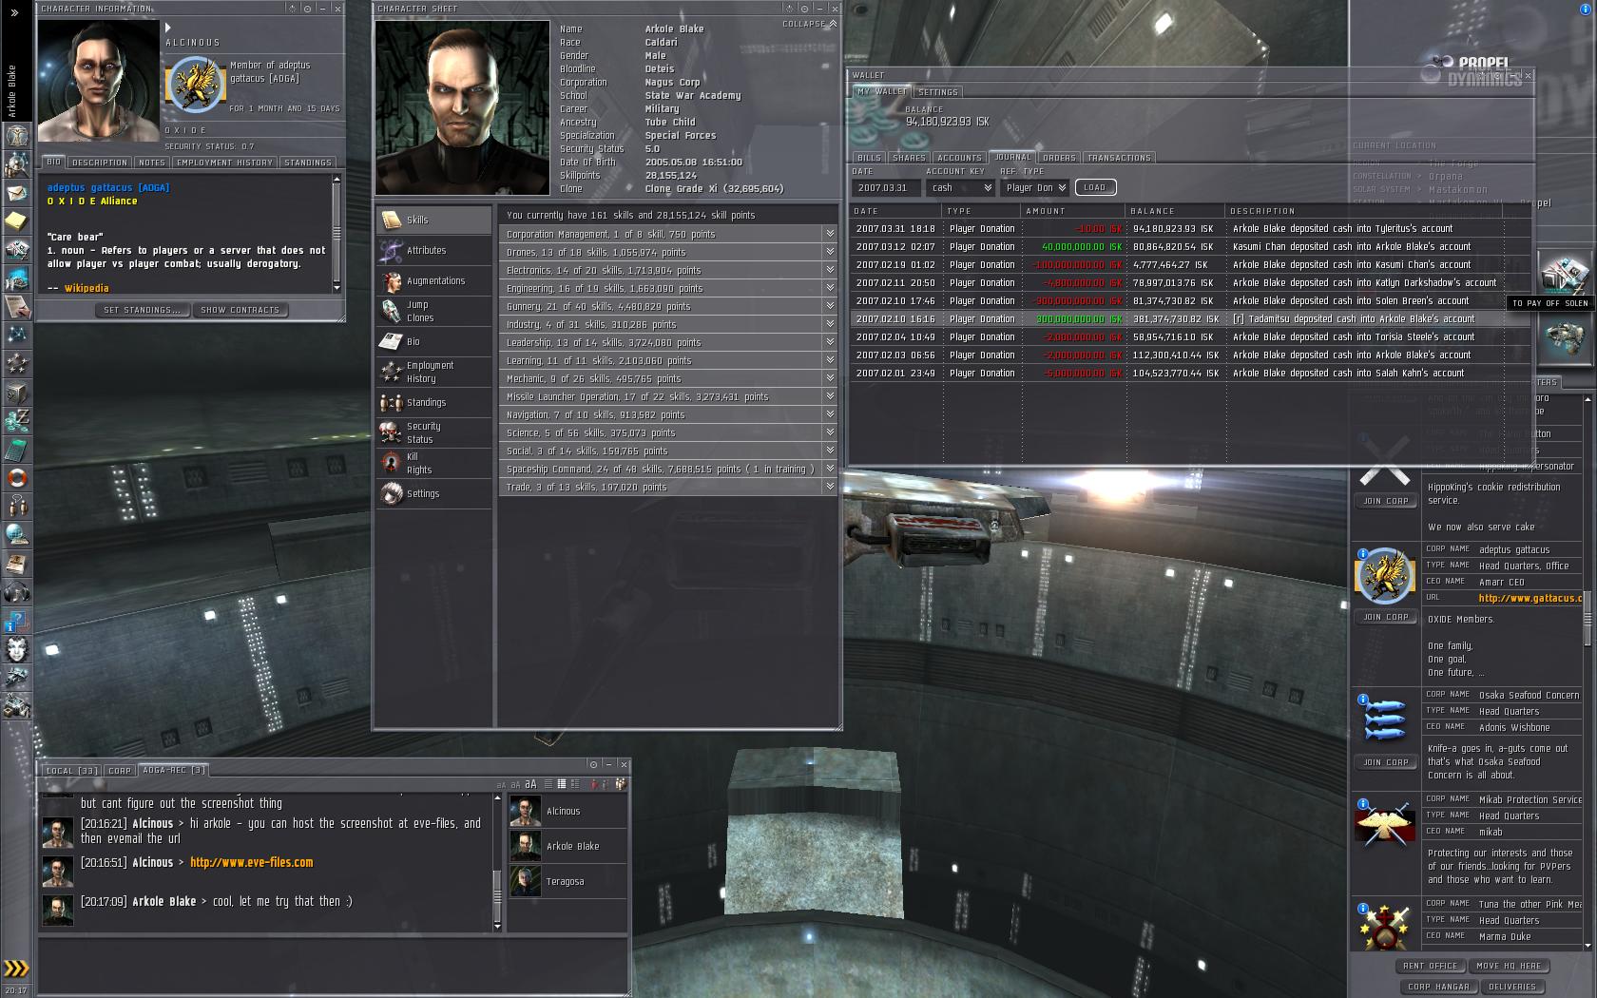1597x998 pixels.
Task: Click info icon on adeptus gattacus corp logo
Action: click(1362, 554)
